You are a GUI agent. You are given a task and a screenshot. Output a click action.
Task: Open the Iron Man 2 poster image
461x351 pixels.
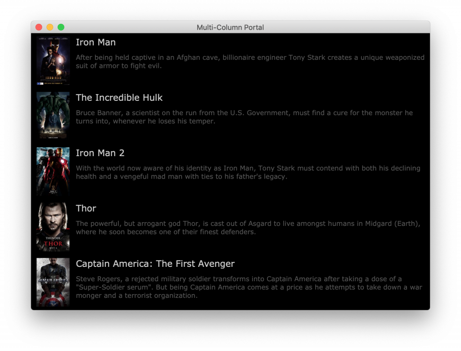pos(53,171)
